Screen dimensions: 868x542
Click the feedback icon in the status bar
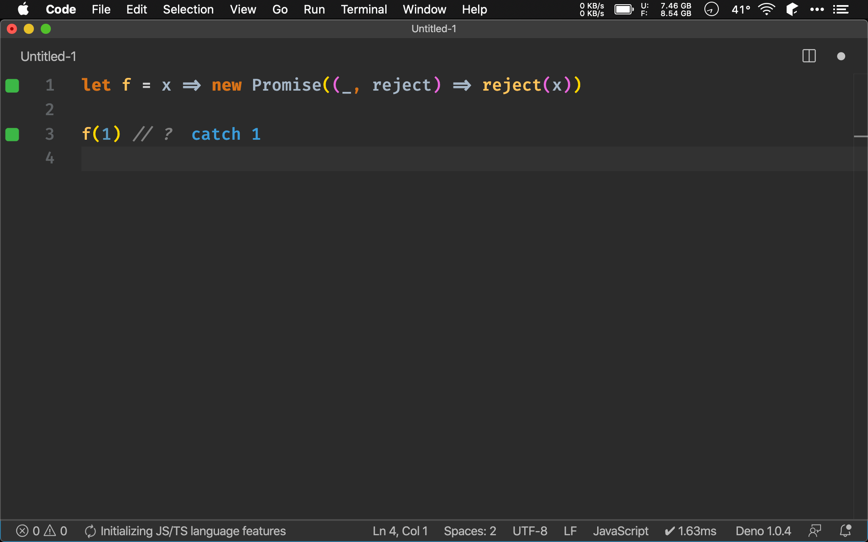point(815,531)
